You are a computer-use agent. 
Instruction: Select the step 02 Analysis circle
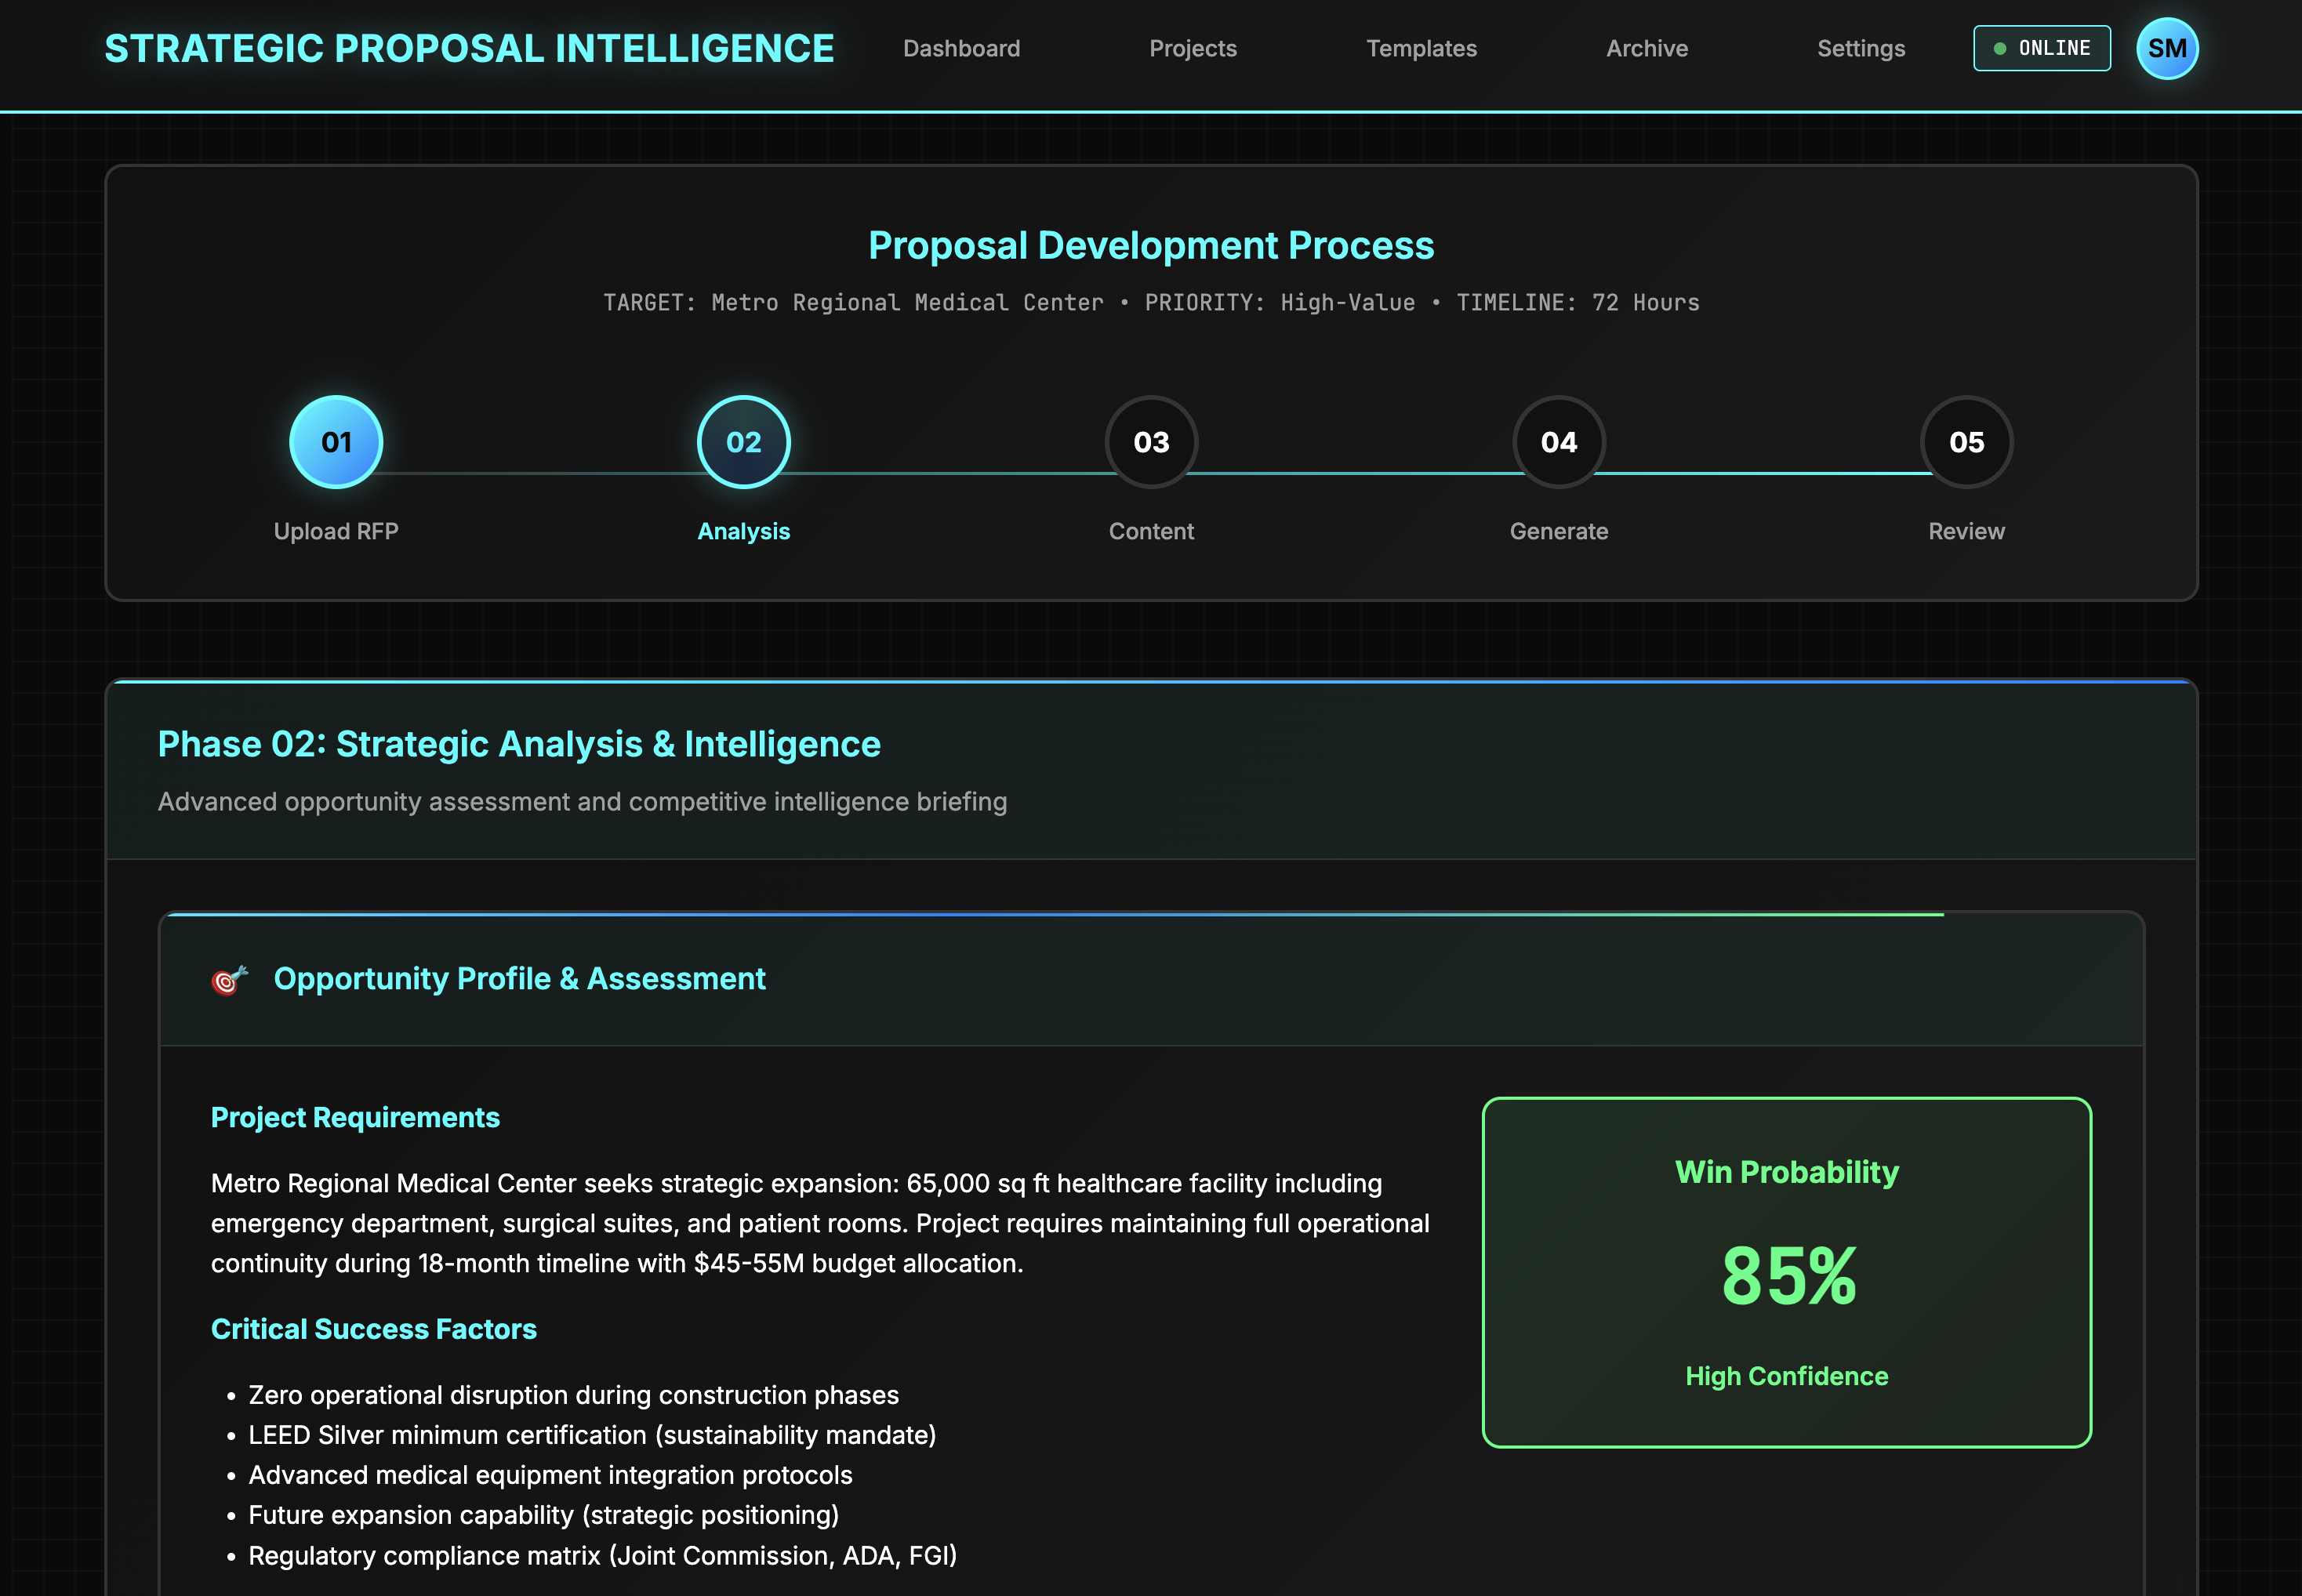click(743, 441)
